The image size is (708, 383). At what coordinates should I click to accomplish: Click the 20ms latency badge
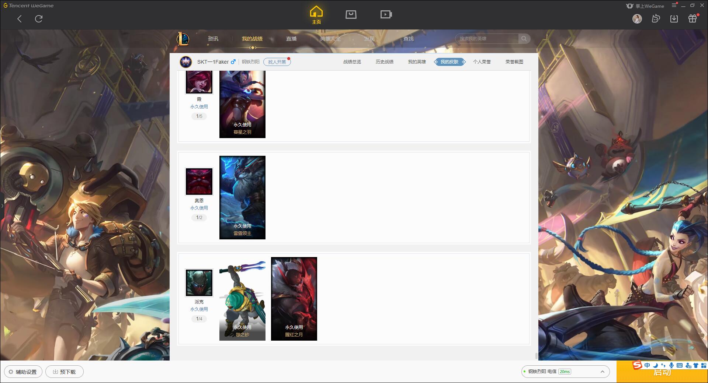[x=565, y=372]
